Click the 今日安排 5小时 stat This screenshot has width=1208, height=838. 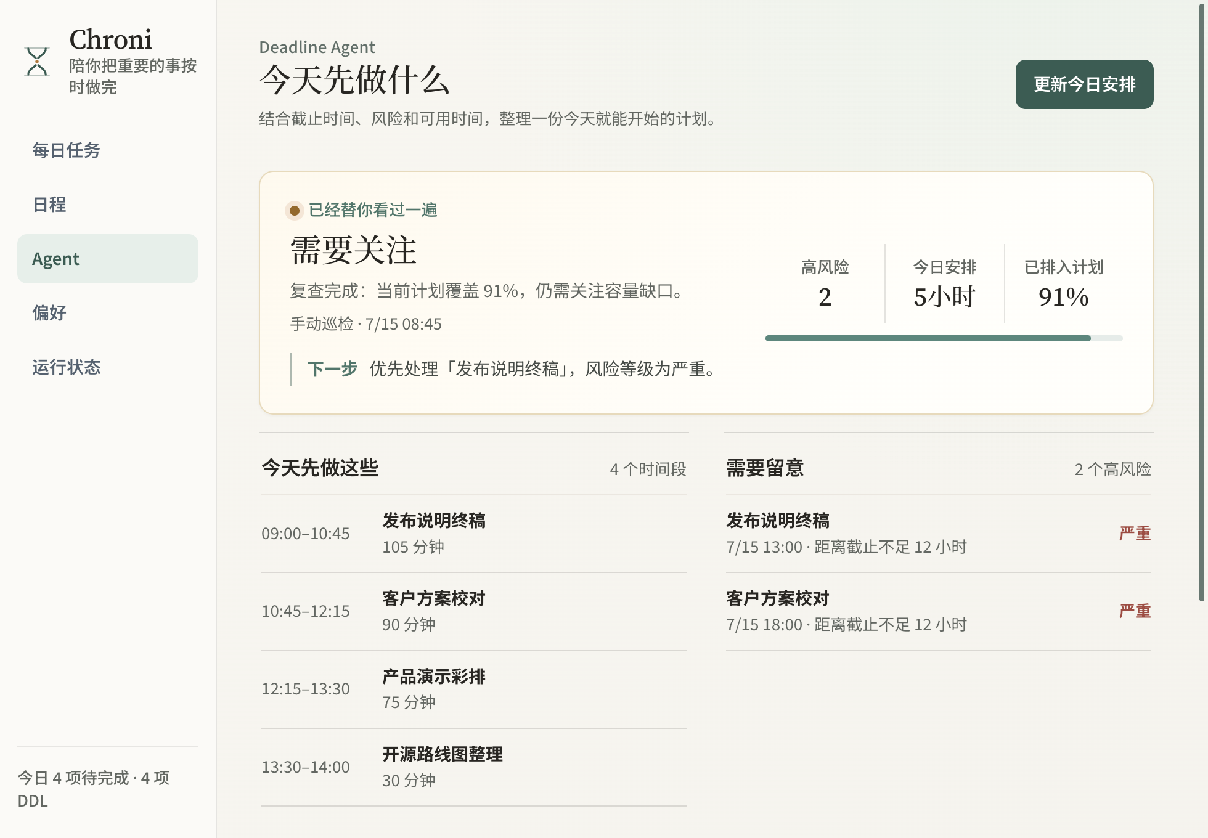coord(944,283)
